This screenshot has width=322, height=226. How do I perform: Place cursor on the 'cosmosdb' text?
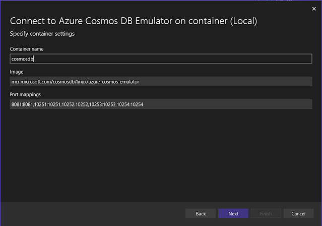point(22,59)
